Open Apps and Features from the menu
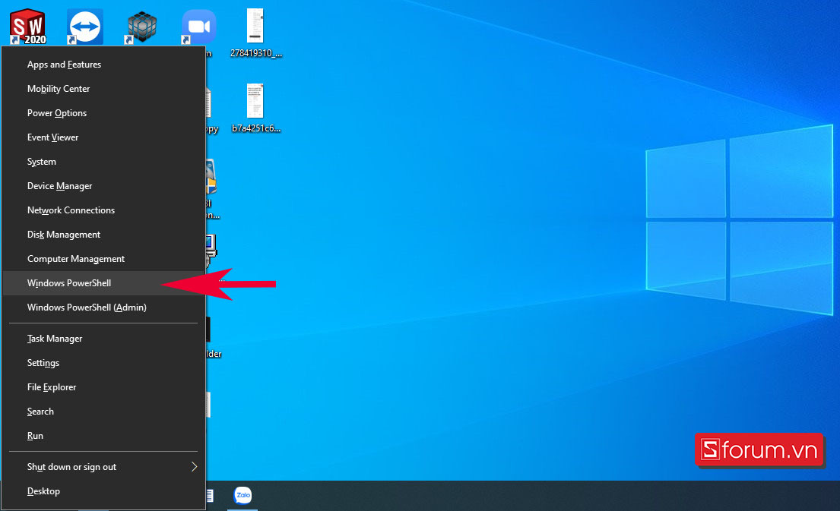The image size is (840, 511). point(104,65)
